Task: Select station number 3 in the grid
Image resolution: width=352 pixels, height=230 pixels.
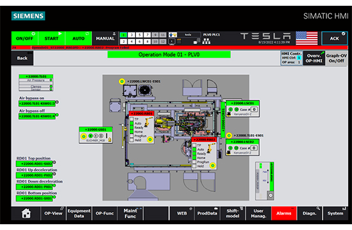Action: 131,35
